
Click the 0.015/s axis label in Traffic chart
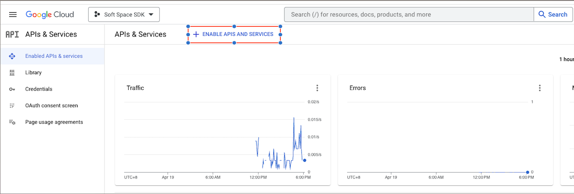point(315,119)
